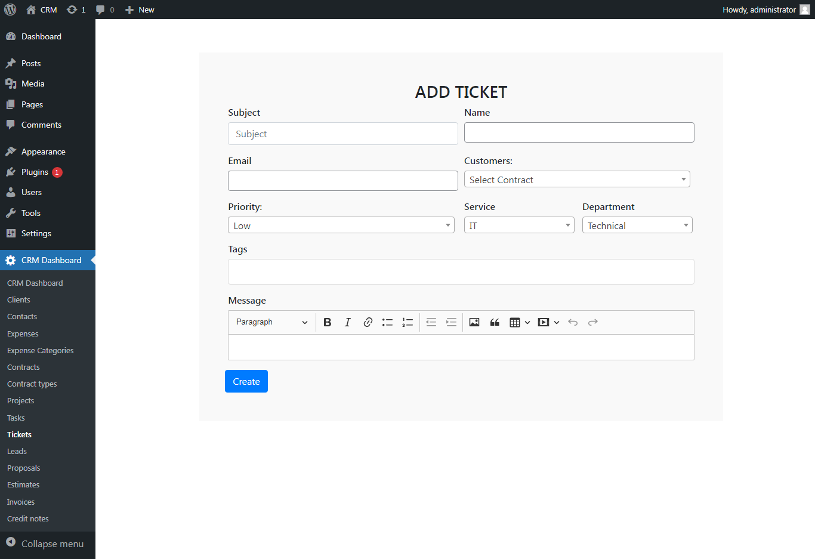Insert a link in the message editor

(x=368, y=322)
